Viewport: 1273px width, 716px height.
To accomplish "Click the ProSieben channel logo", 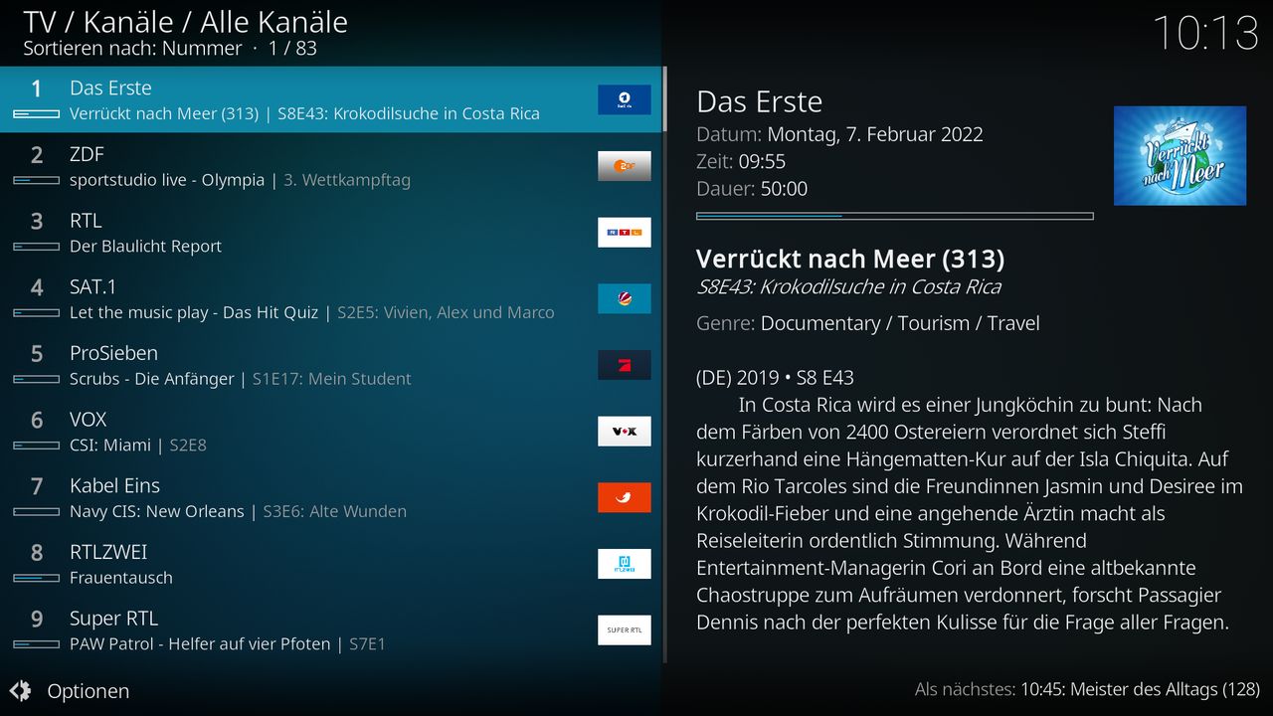I will point(625,365).
